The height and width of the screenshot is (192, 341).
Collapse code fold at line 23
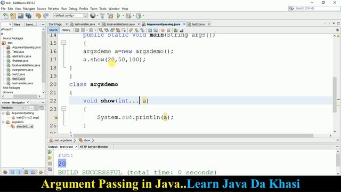pos(64,109)
